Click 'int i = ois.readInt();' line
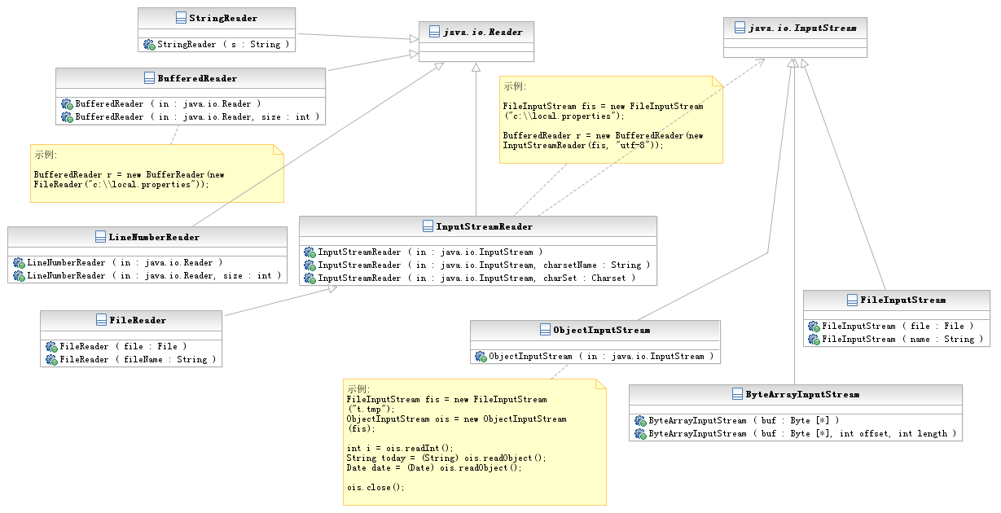The image size is (1001, 513). (x=400, y=449)
